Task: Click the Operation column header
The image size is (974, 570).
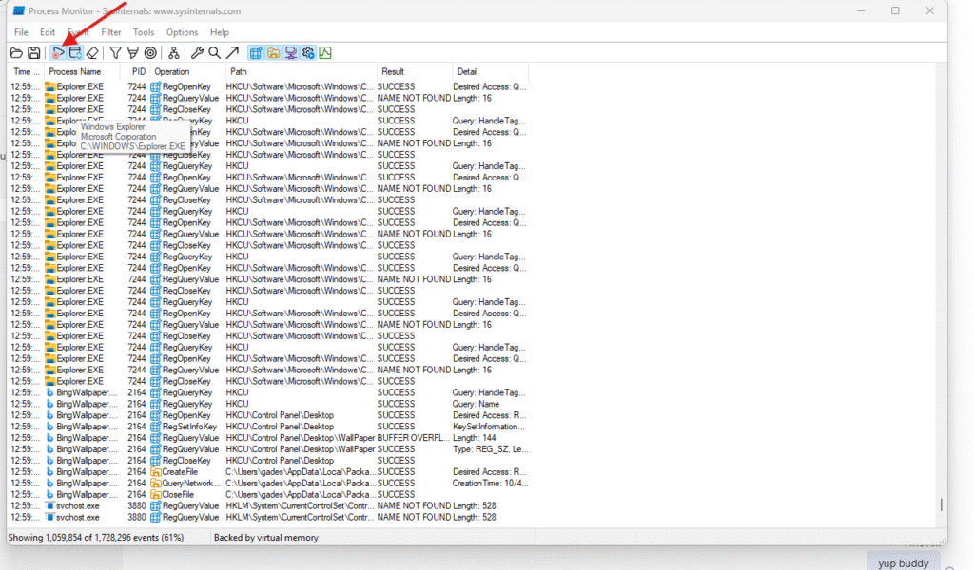Action: tap(172, 71)
